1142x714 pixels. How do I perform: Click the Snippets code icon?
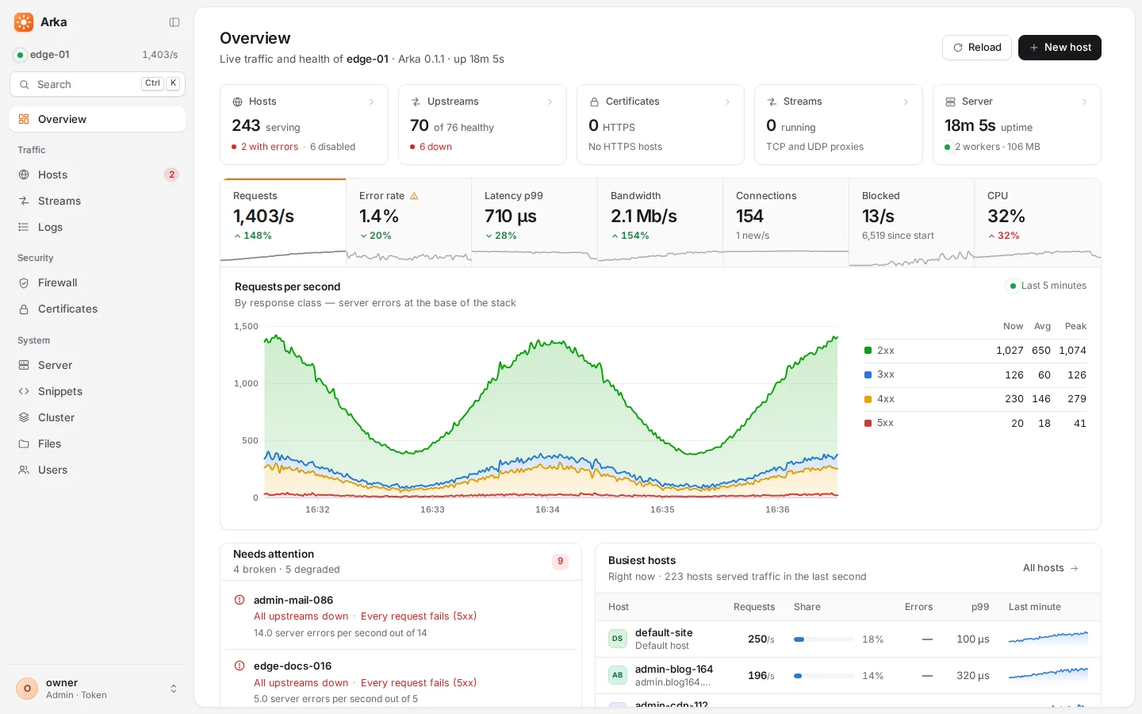24,391
